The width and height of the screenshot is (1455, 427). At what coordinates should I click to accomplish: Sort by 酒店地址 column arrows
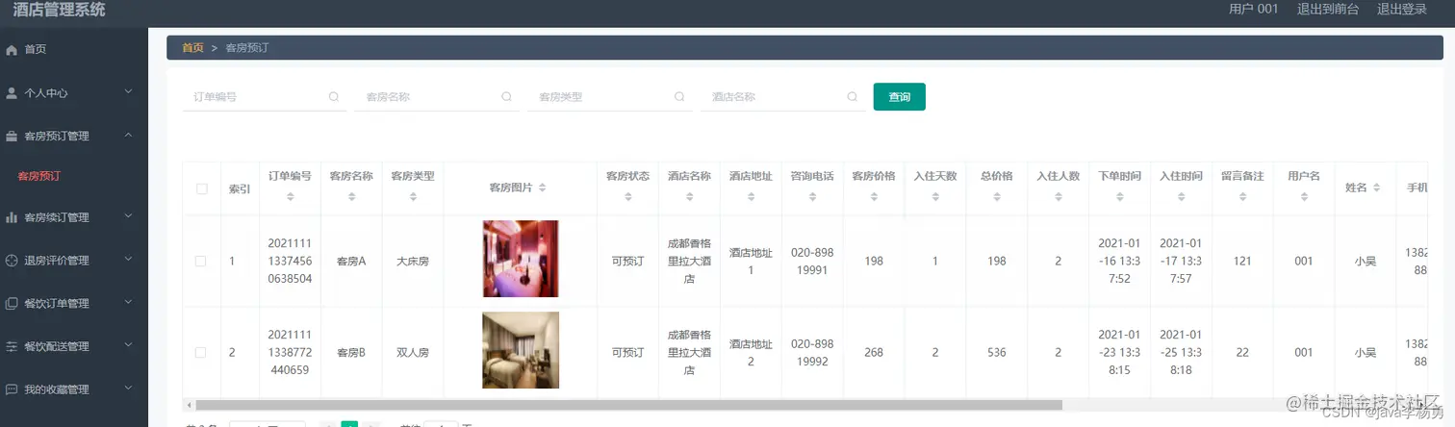(751, 196)
